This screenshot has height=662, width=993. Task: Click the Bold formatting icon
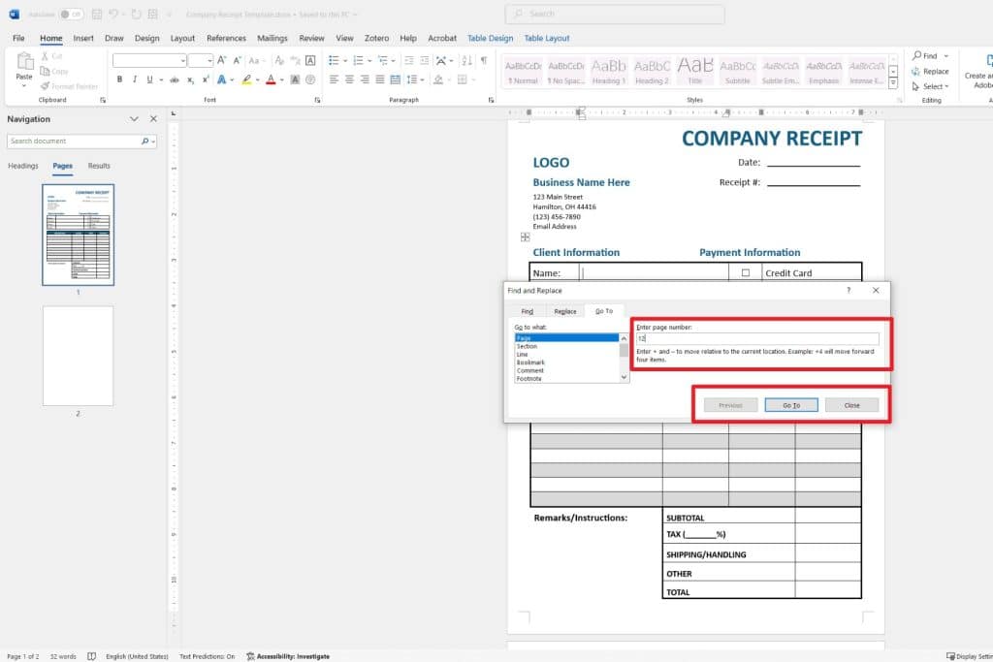pyautogui.click(x=118, y=79)
